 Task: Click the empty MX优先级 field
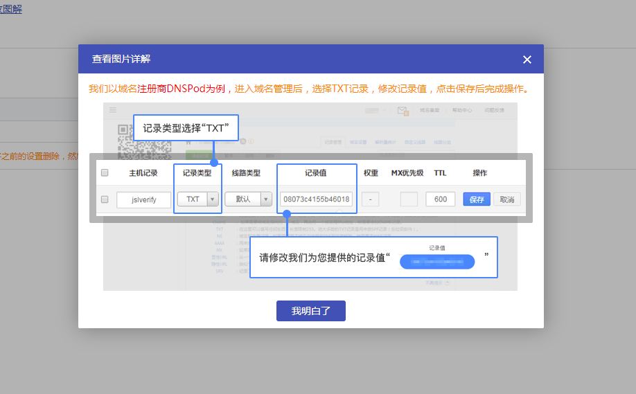409,199
